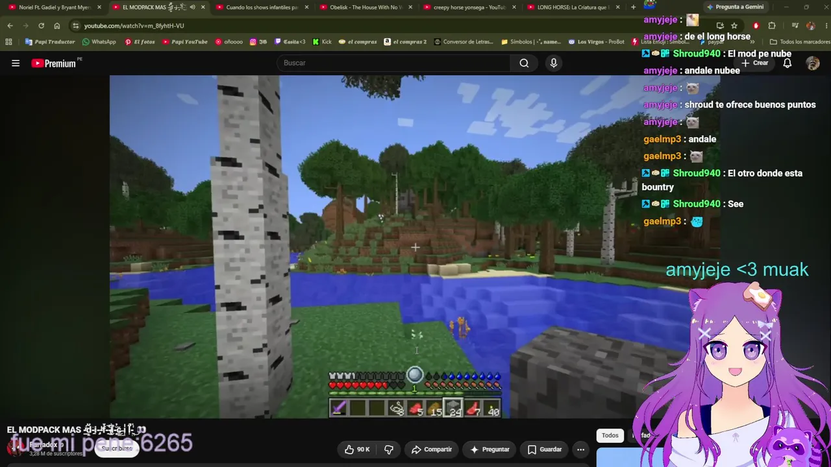Open the Instagram bookmark icon
Image resolution: width=831 pixels, height=467 pixels.
(x=258, y=42)
